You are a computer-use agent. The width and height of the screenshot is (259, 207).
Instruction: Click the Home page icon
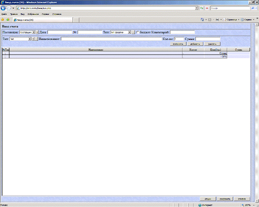click(x=202, y=19)
